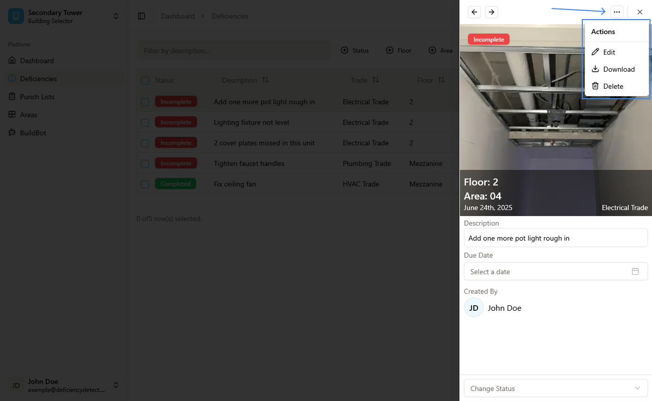Click the pencil icon beside Edit
652x401 pixels.
click(595, 52)
